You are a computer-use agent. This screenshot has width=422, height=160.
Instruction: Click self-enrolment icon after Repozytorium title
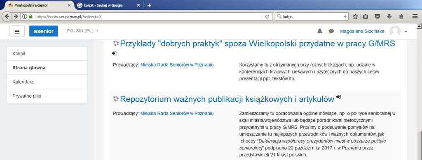coord(339,97)
